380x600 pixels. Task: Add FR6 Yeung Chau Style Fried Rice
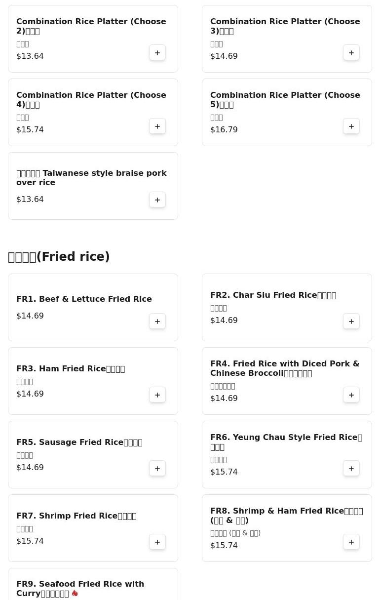click(x=351, y=469)
